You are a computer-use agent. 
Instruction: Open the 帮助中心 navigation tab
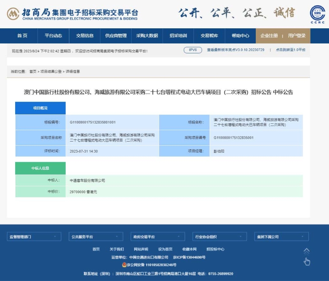coord(241,36)
